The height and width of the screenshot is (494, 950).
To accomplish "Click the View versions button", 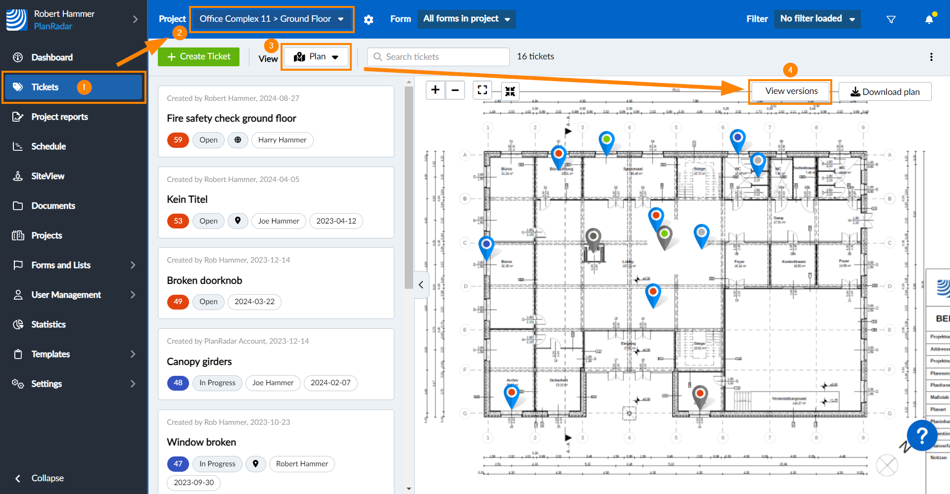I will coord(791,91).
